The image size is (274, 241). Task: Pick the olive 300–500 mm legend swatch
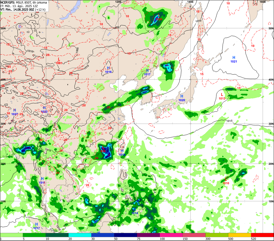click(217, 235)
